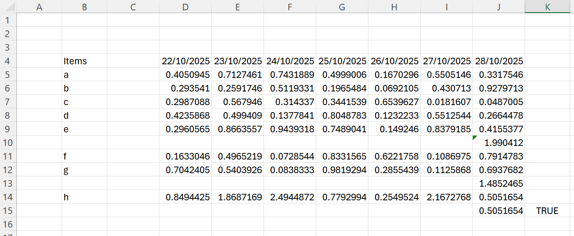This screenshot has width=574, height=236.
Task: Click the Select All corner button
Action: (8, 7)
